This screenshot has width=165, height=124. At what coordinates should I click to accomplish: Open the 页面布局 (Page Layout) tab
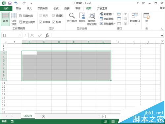[x=43, y=8]
